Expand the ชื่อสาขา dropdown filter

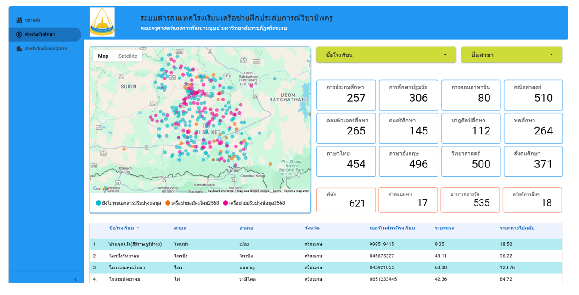coord(512,55)
